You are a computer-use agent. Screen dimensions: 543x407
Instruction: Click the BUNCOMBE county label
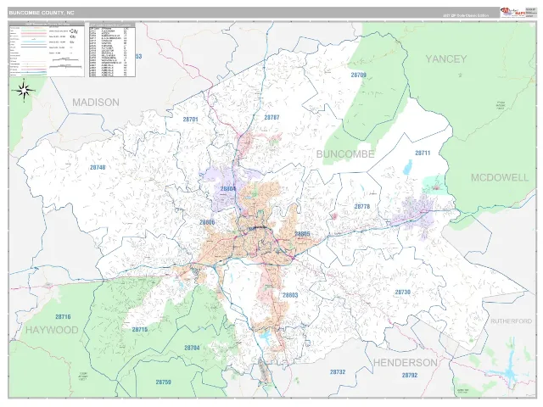point(345,154)
